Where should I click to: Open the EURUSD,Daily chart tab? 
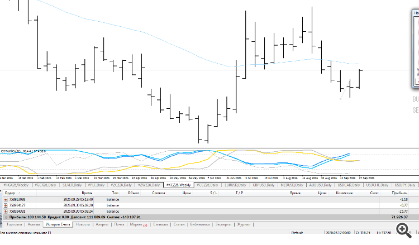[235, 185]
